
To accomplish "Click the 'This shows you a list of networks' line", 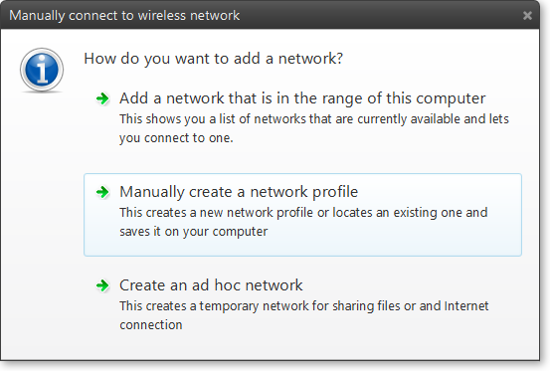I will click(314, 119).
